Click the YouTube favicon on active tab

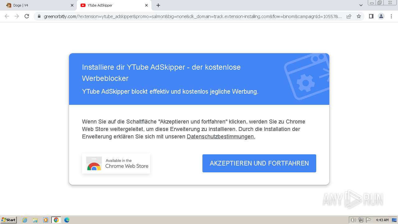point(83,5)
